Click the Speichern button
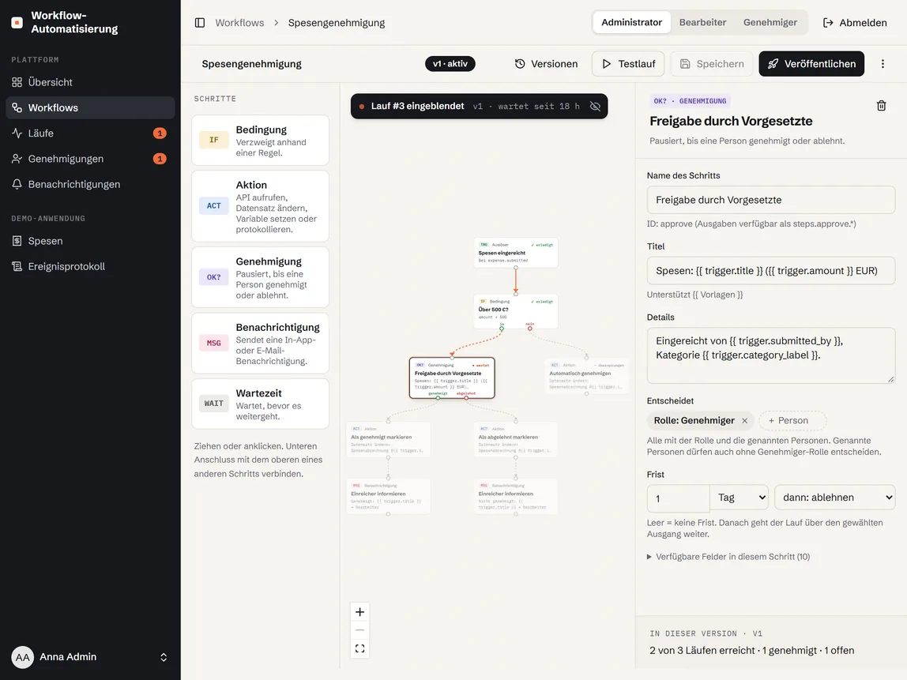This screenshot has height=680, width=907. coord(712,64)
